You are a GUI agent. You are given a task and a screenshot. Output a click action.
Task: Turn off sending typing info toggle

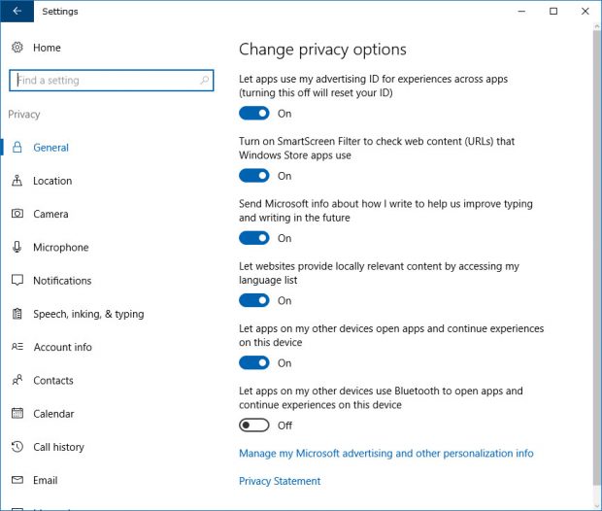tap(254, 238)
